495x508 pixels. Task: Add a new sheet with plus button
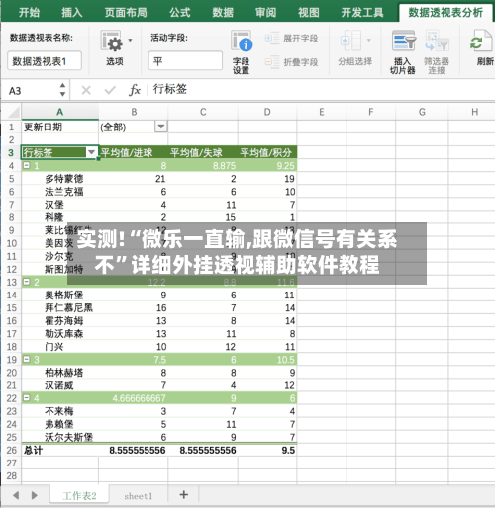184,495
